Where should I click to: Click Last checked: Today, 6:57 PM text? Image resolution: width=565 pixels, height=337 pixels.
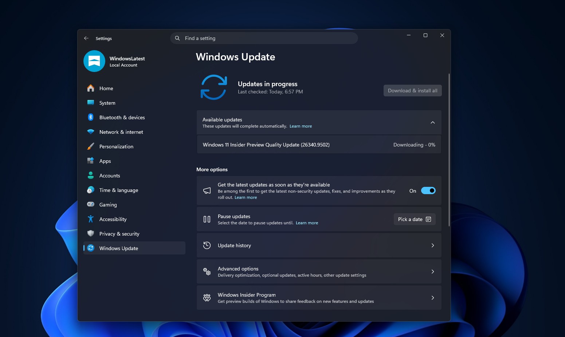[x=270, y=92]
